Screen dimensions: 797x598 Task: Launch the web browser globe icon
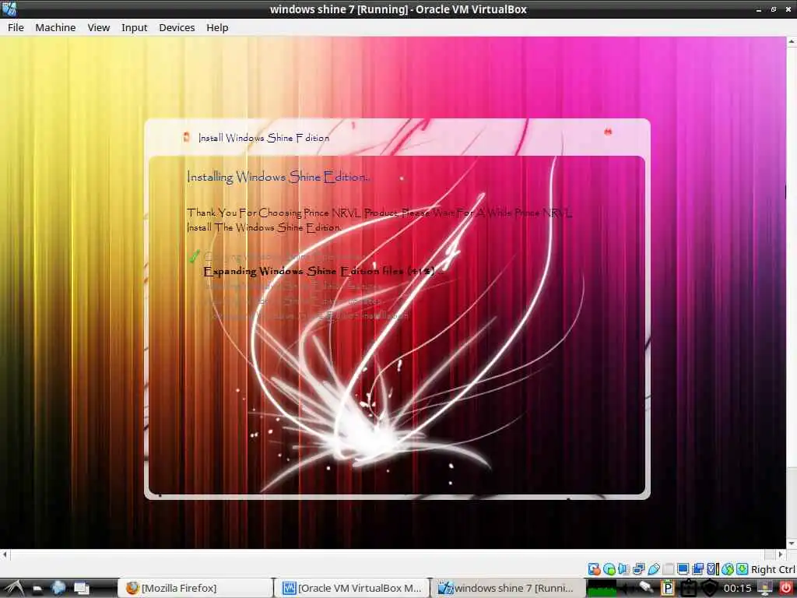[58, 589]
